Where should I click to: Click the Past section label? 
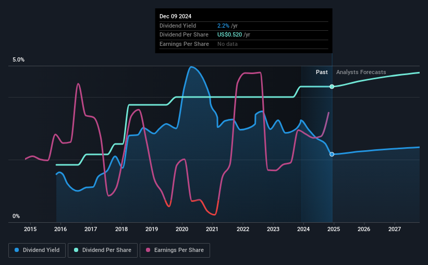coord(322,72)
